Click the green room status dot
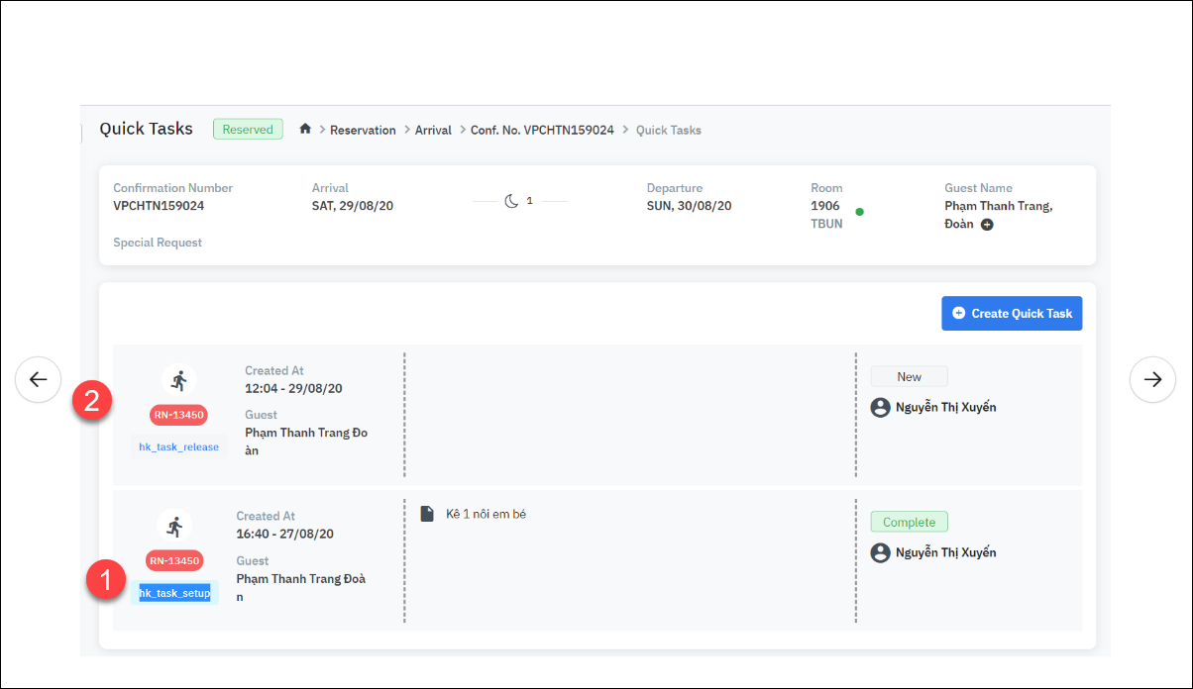Screen dimensions: 1193x689 (859, 211)
